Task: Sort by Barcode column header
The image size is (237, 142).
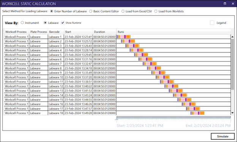Action: (x=56, y=32)
